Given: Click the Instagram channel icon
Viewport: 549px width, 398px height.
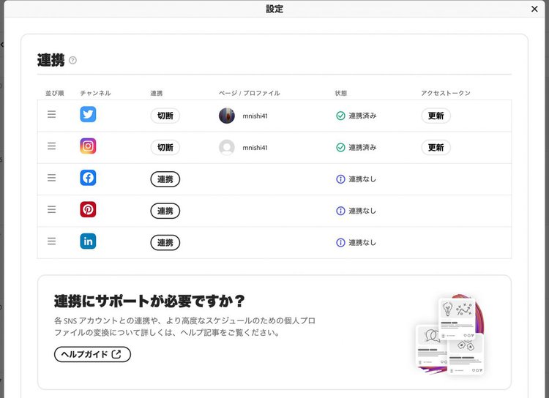Looking at the screenshot, I should [88, 146].
